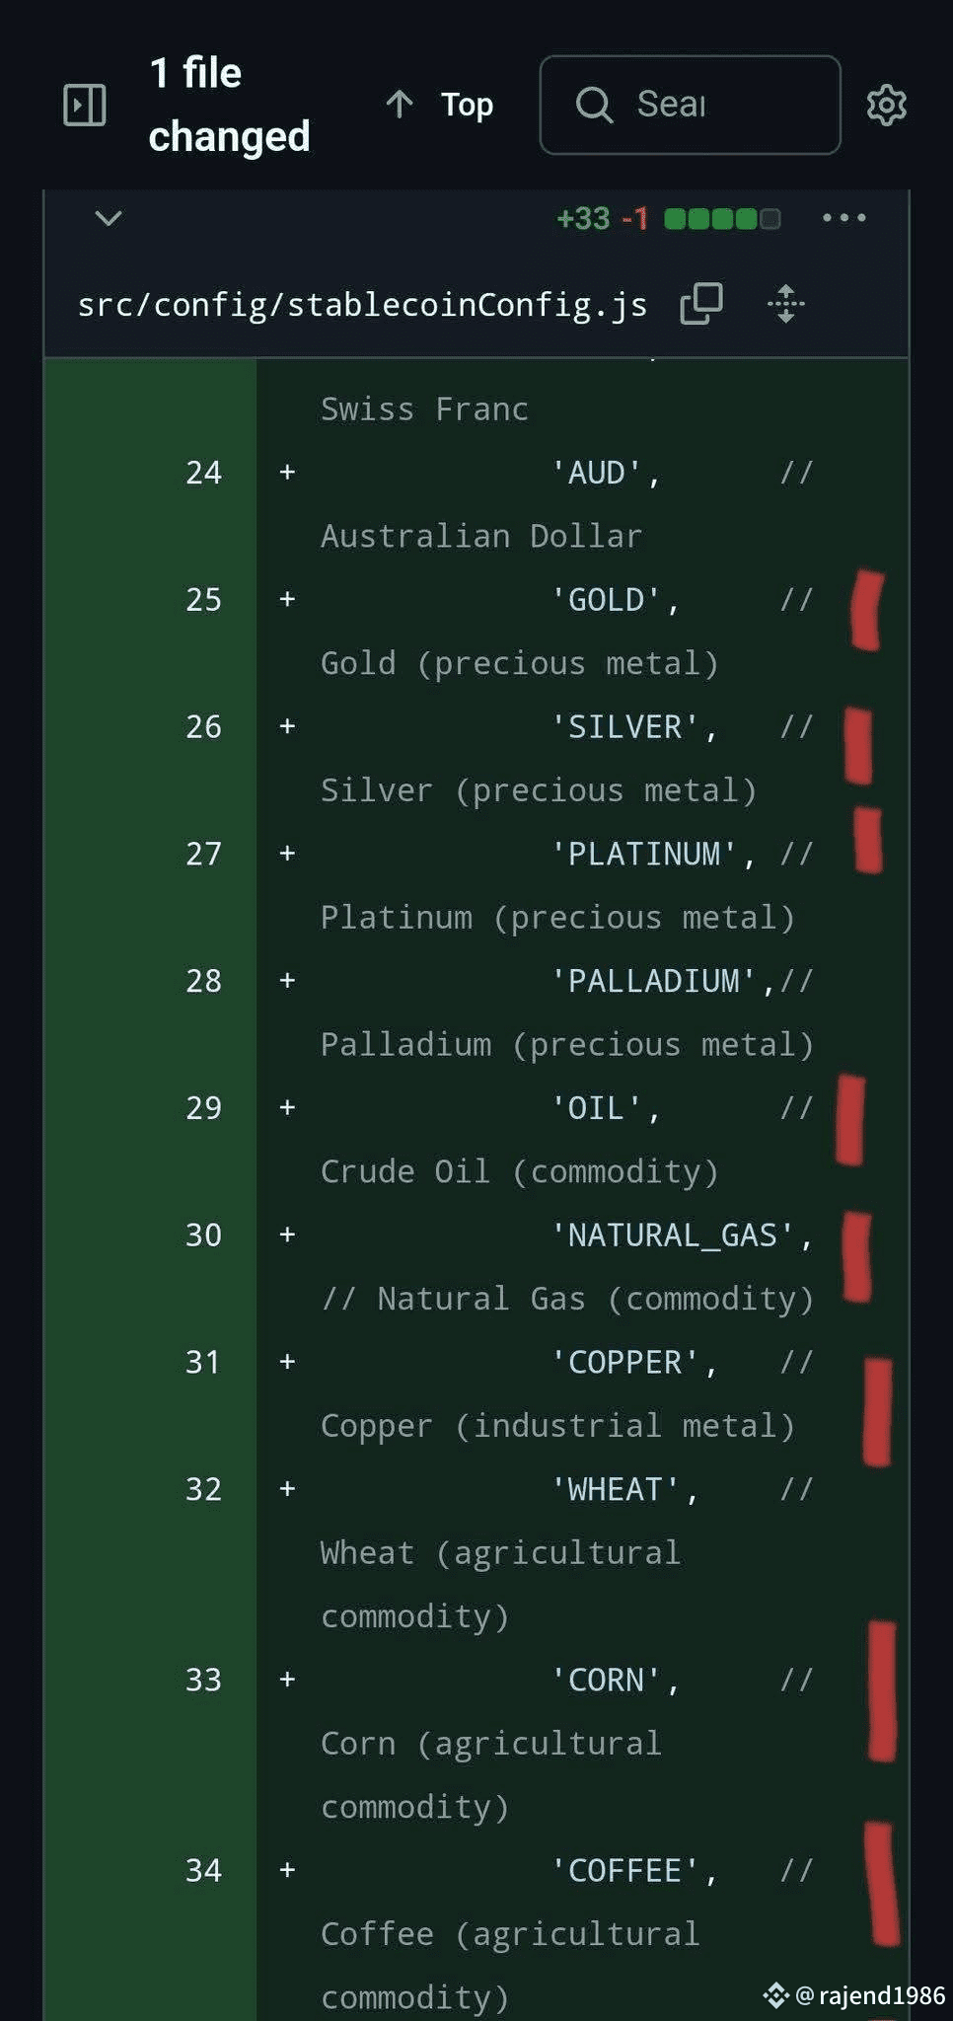Select line number 30 for 'NATURAL_GAS'

click(203, 1235)
